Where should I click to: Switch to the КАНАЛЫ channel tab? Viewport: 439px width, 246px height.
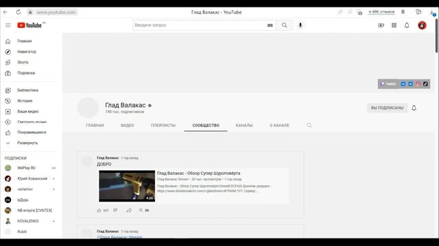point(244,125)
